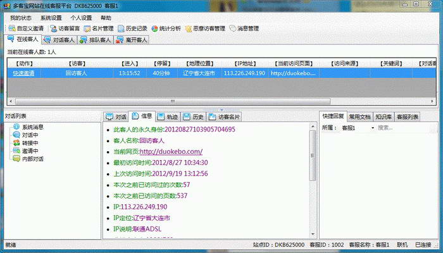Open 名片管理 toolbar icon
443x253 pixels.
[x=87, y=28]
